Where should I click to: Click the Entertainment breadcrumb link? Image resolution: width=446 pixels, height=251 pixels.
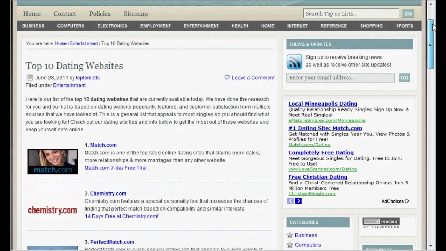[x=84, y=43]
